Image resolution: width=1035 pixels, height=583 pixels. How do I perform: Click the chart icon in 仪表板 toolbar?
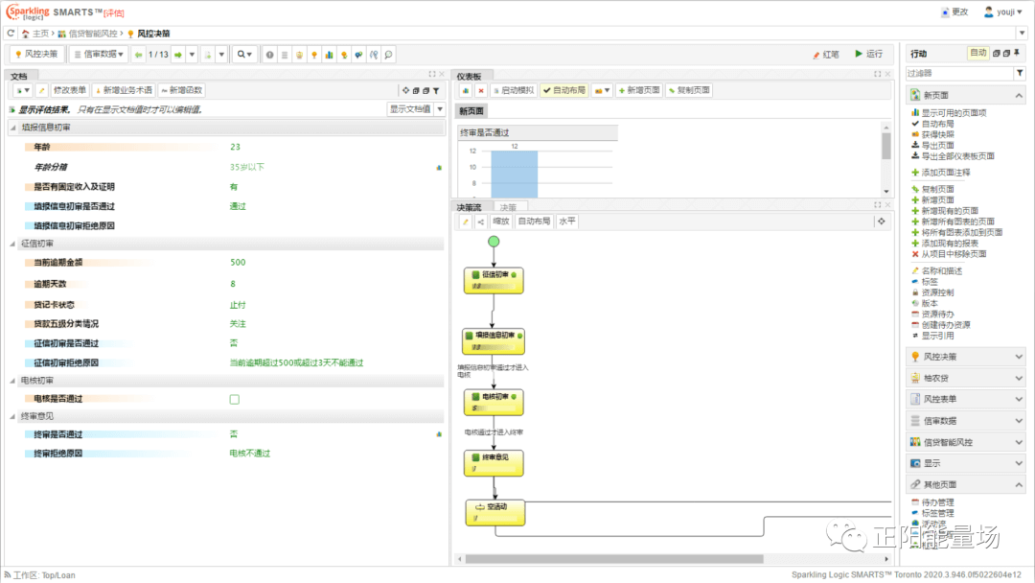(466, 90)
